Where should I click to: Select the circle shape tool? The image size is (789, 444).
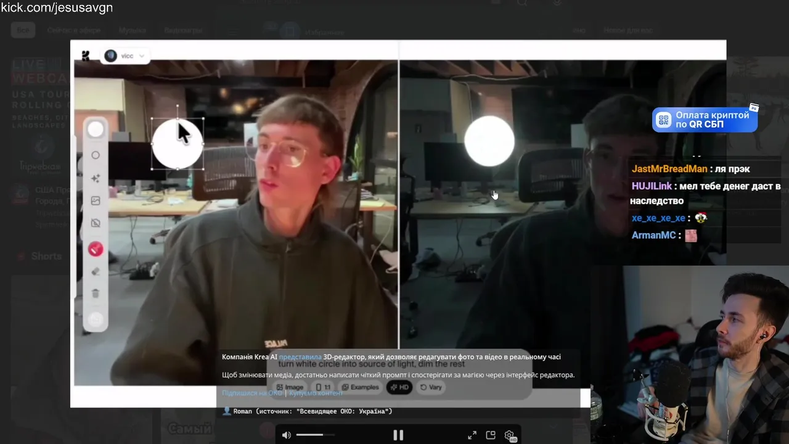click(96, 155)
